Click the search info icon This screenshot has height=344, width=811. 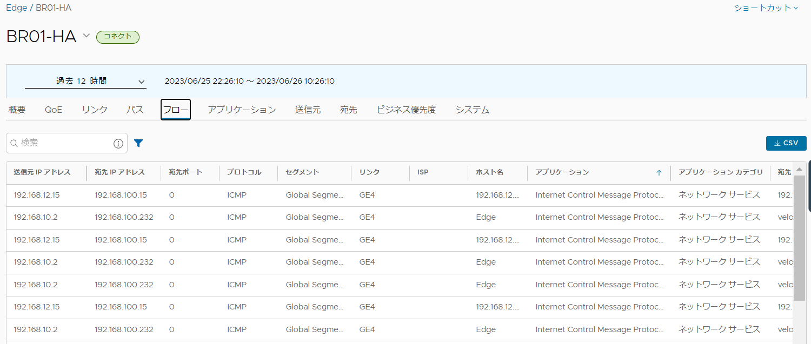tap(118, 143)
